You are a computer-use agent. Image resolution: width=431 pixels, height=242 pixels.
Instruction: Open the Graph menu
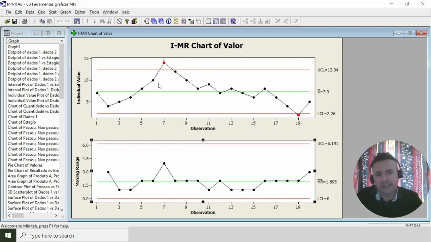tap(65, 12)
